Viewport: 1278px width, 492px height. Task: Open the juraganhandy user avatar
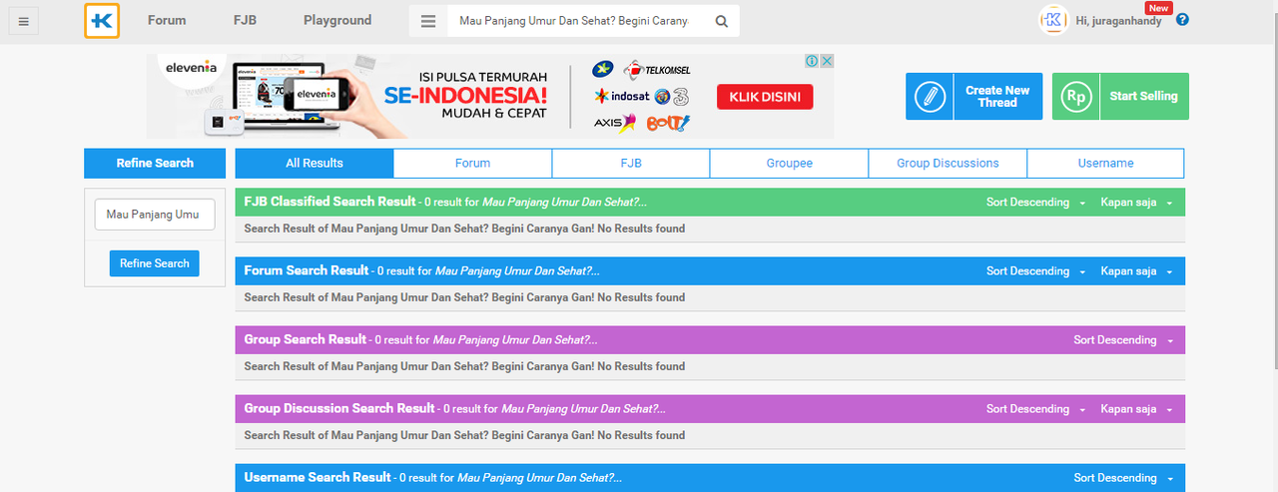(x=1054, y=20)
